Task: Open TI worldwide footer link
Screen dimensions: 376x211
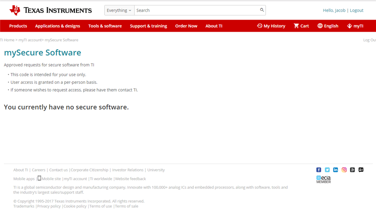Action: (101, 179)
